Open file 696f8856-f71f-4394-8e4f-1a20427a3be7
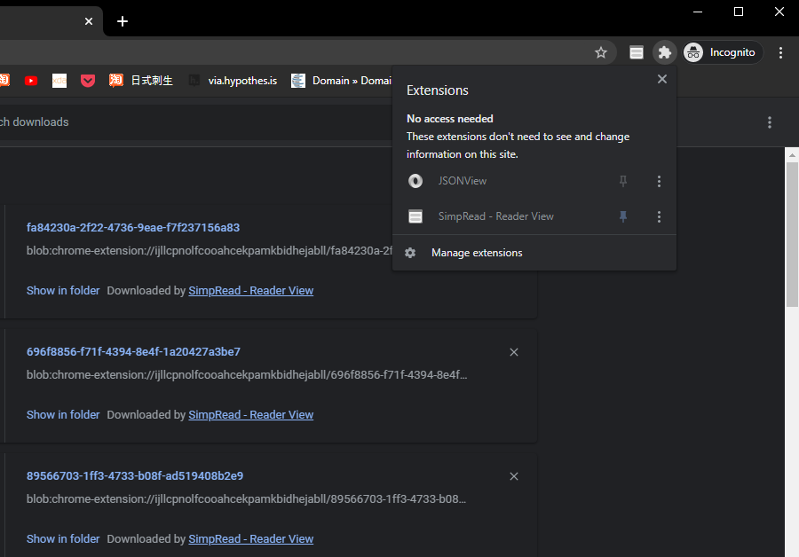 pos(133,352)
